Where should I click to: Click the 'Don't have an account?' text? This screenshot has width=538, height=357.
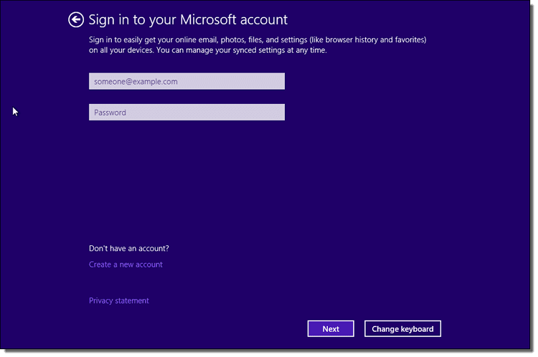point(128,248)
